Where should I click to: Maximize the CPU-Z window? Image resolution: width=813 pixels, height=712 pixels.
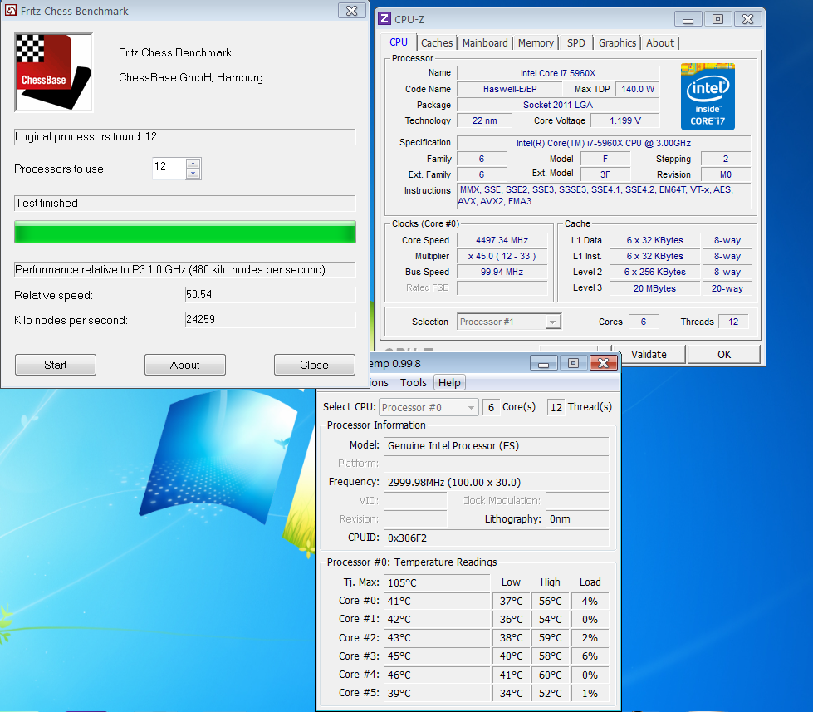coord(717,20)
